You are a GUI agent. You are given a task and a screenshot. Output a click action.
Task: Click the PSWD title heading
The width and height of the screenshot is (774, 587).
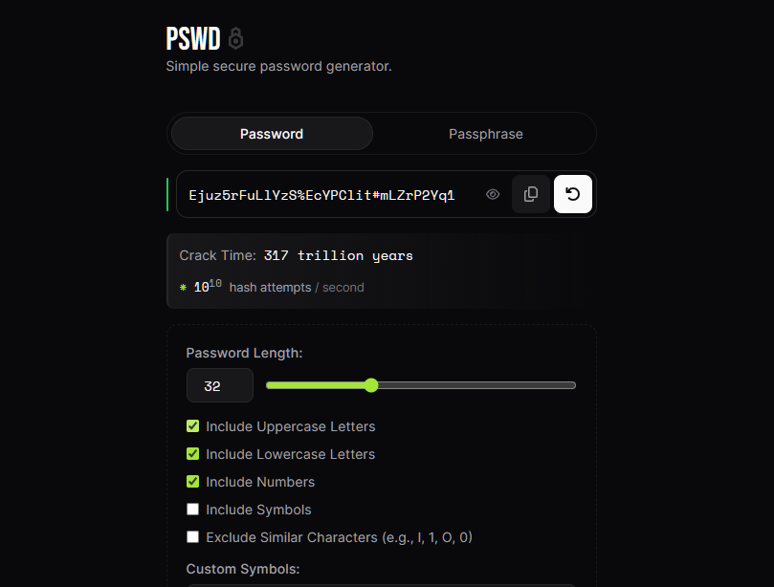(x=193, y=38)
